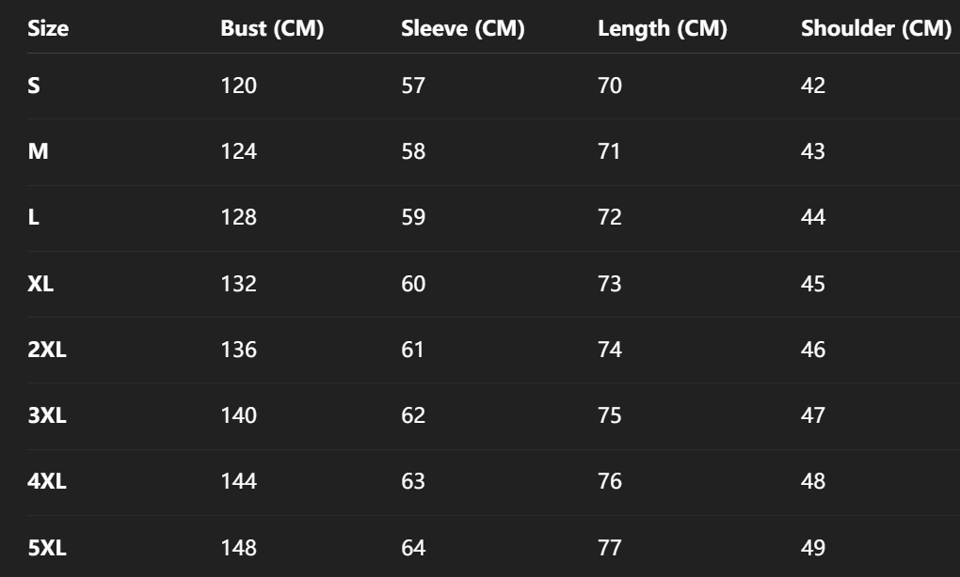Click the Length (CM) column header
This screenshot has height=577, width=960.
(662, 29)
